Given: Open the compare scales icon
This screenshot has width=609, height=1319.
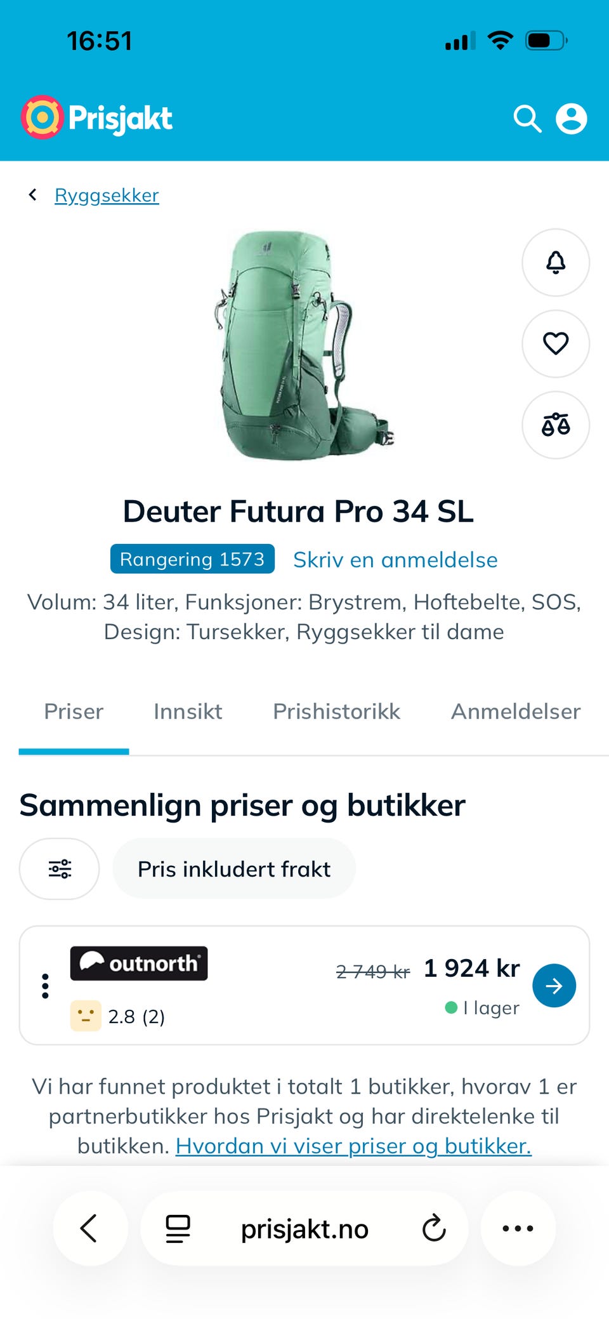Looking at the screenshot, I should 556,425.
